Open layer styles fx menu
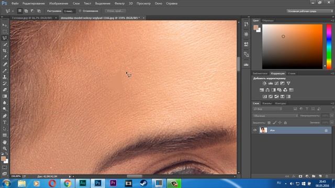This screenshot has width=335, height=188. click(294, 177)
